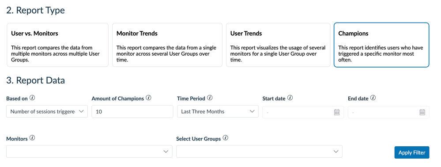This screenshot has height=167, width=441.
Task: Select the Champions report card
Action: [381, 45]
